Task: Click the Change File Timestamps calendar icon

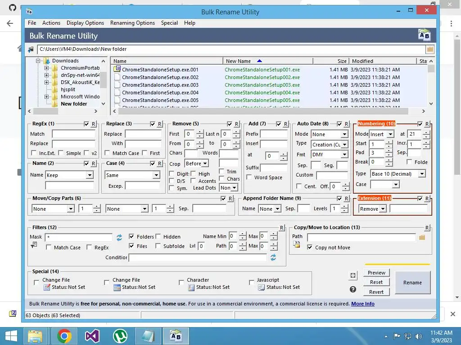Action: coord(117,287)
